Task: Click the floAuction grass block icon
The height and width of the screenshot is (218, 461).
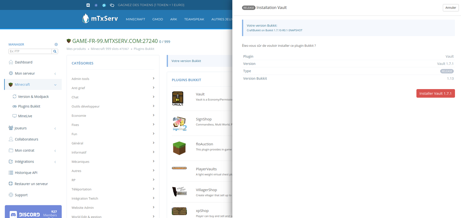Action: click(x=179, y=149)
